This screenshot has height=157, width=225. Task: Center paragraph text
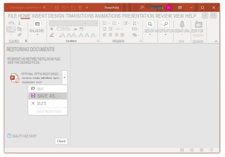(x=111, y=35)
